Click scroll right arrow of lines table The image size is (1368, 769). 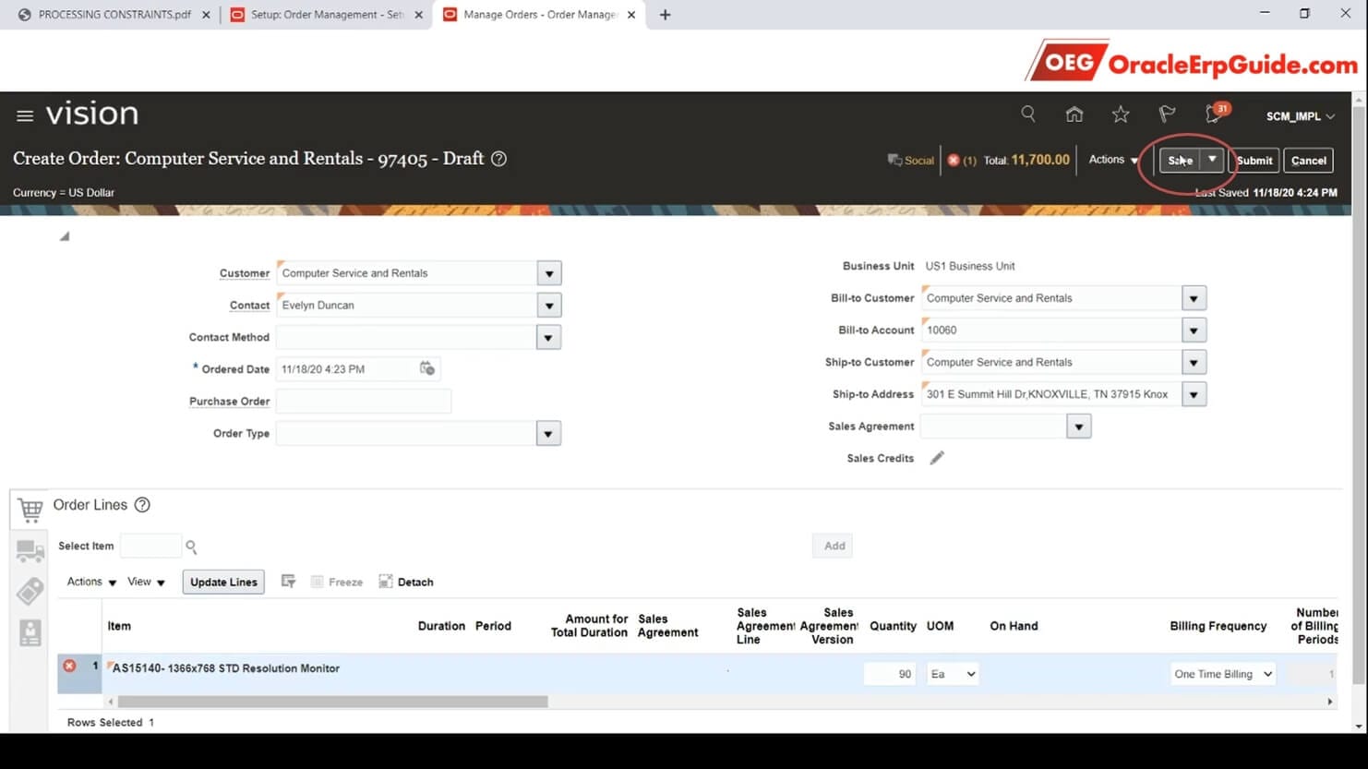(x=1329, y=702)
